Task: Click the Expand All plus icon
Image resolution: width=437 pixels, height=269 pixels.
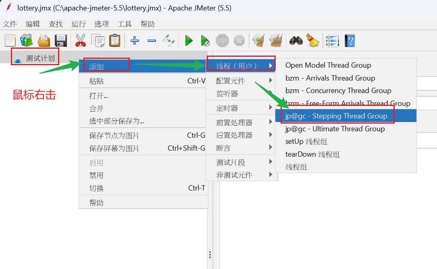Action: pos(135,41)
